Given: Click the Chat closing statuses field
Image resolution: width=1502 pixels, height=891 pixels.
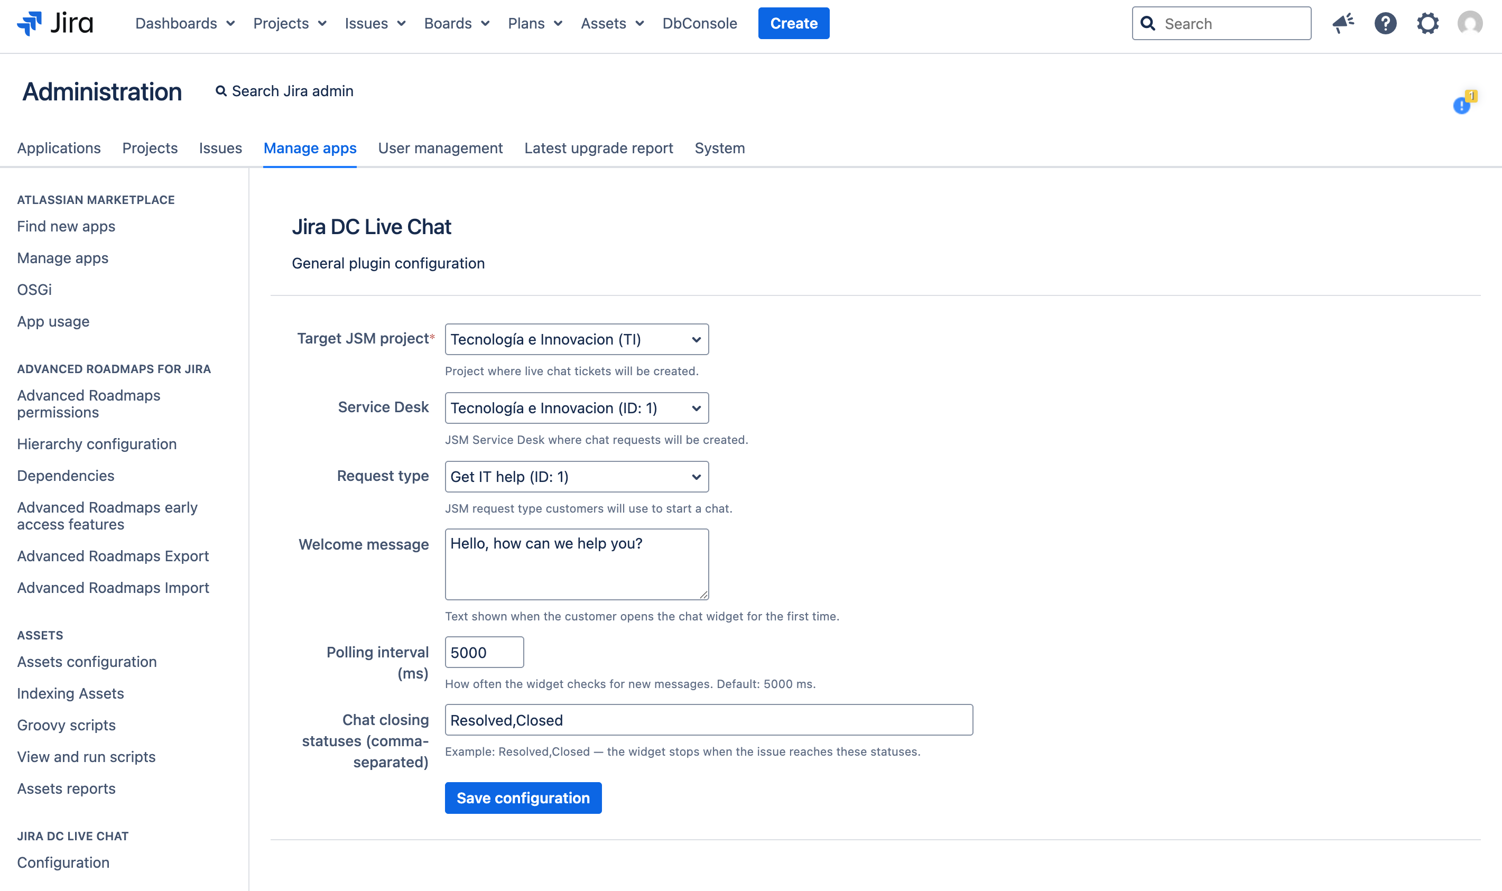Looking at the screenshot, I should (708, 720).
